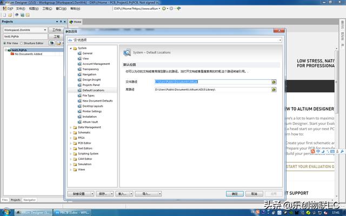
Task: Click the workspace folder toolbar icon
Action: click(28, 15)
